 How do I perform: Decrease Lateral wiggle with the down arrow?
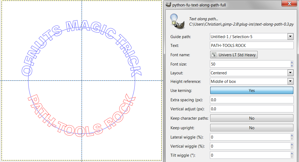pyautogui.click(x=292, y=139)
